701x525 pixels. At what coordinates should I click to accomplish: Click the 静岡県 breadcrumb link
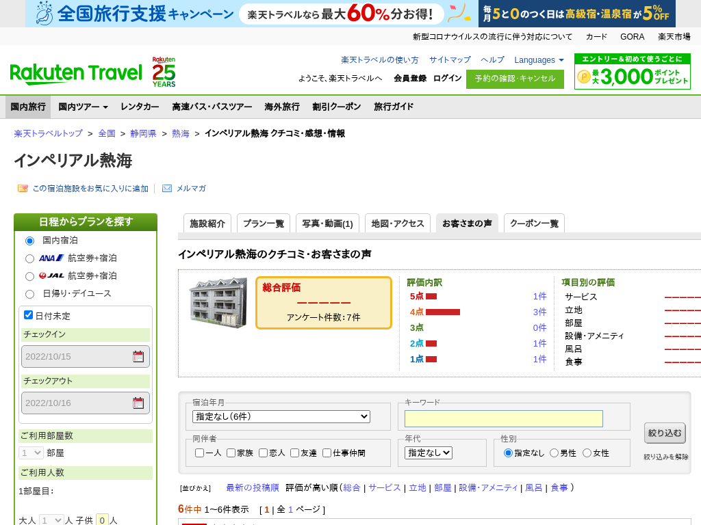pyautogui.click(x=143, y=133)
